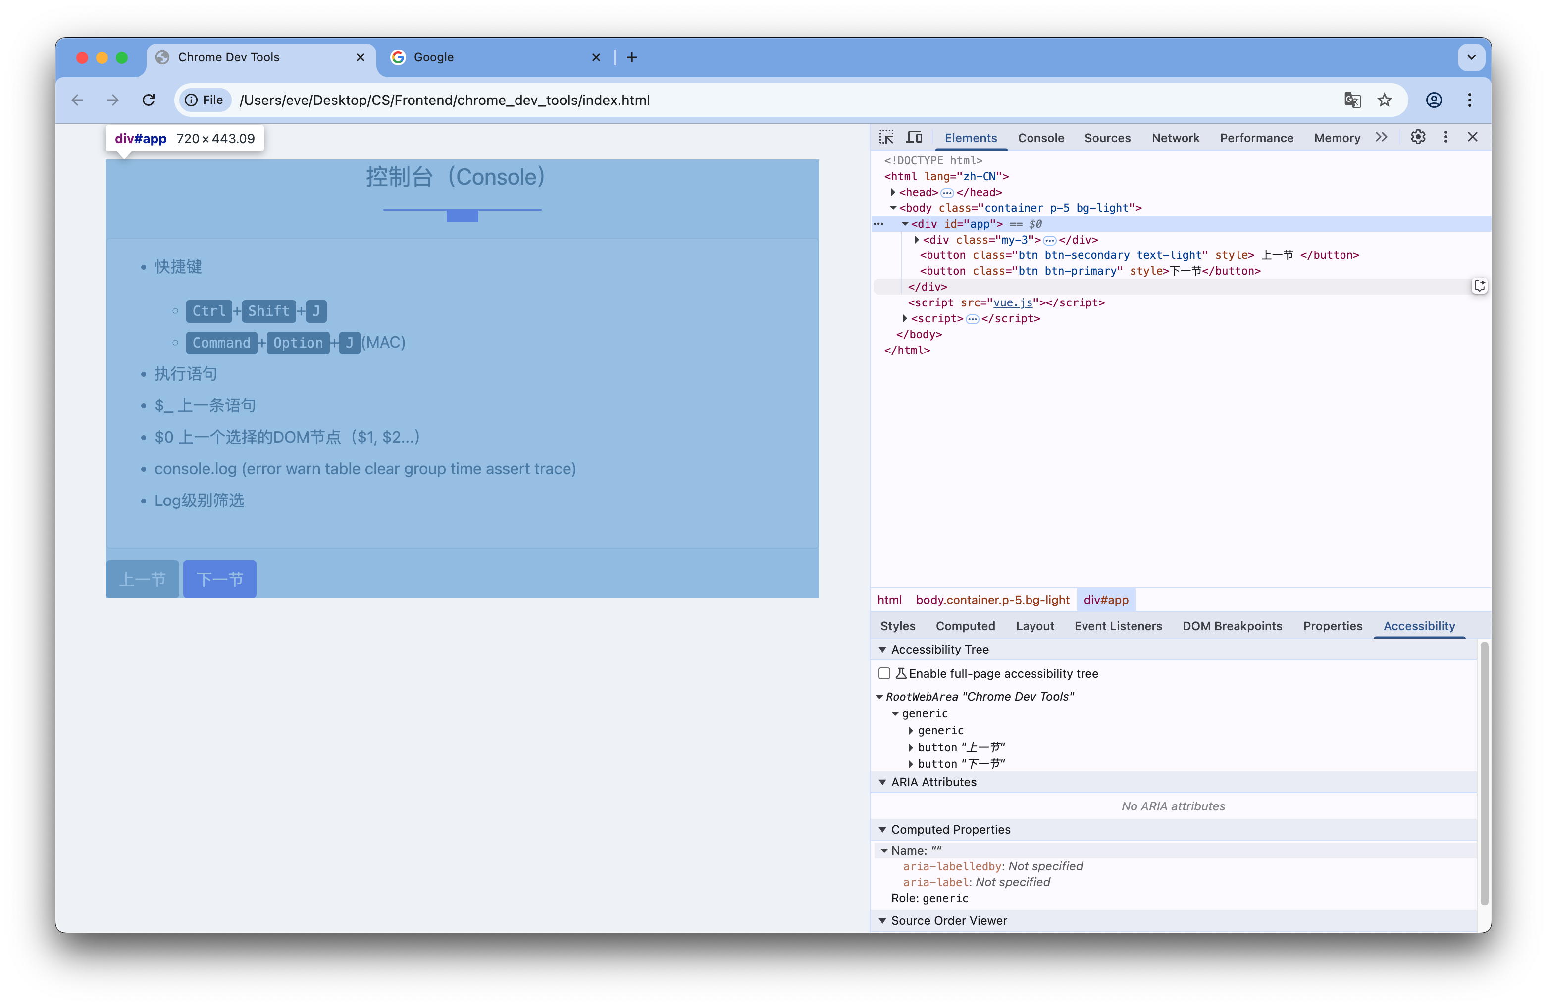Expand the second script element
Screen dimensions: 1547x1006
(x=904, y=318)
